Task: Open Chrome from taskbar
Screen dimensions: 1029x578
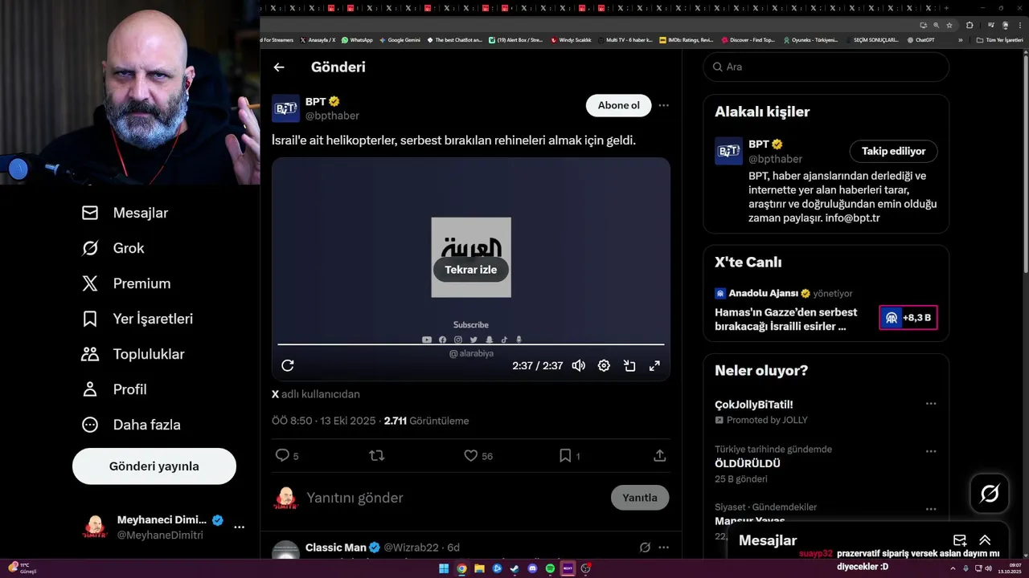Action: [461, 568]
